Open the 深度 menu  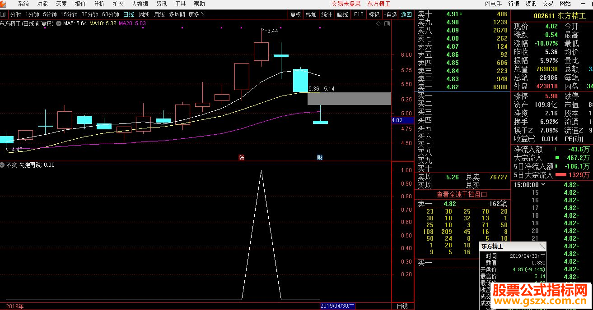(61, 4)
